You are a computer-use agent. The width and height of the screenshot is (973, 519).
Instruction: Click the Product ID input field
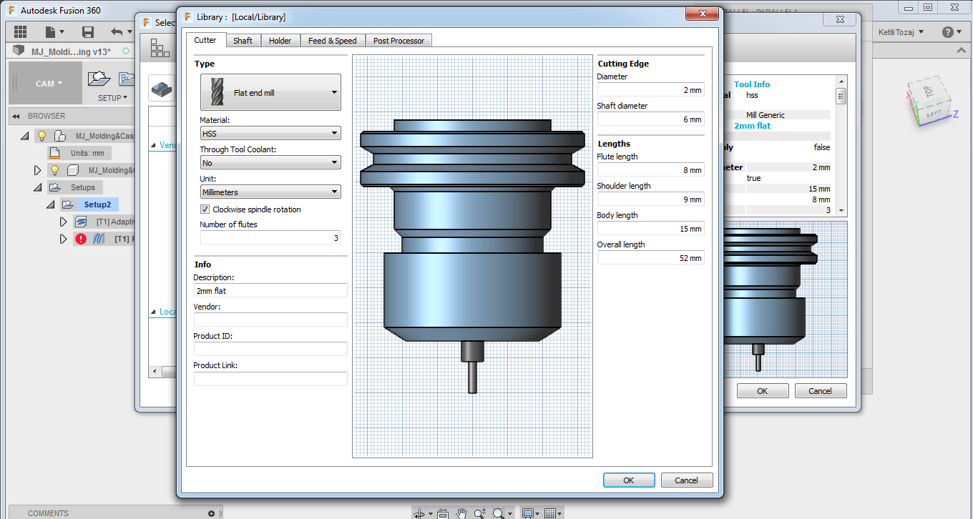[270, 350]
